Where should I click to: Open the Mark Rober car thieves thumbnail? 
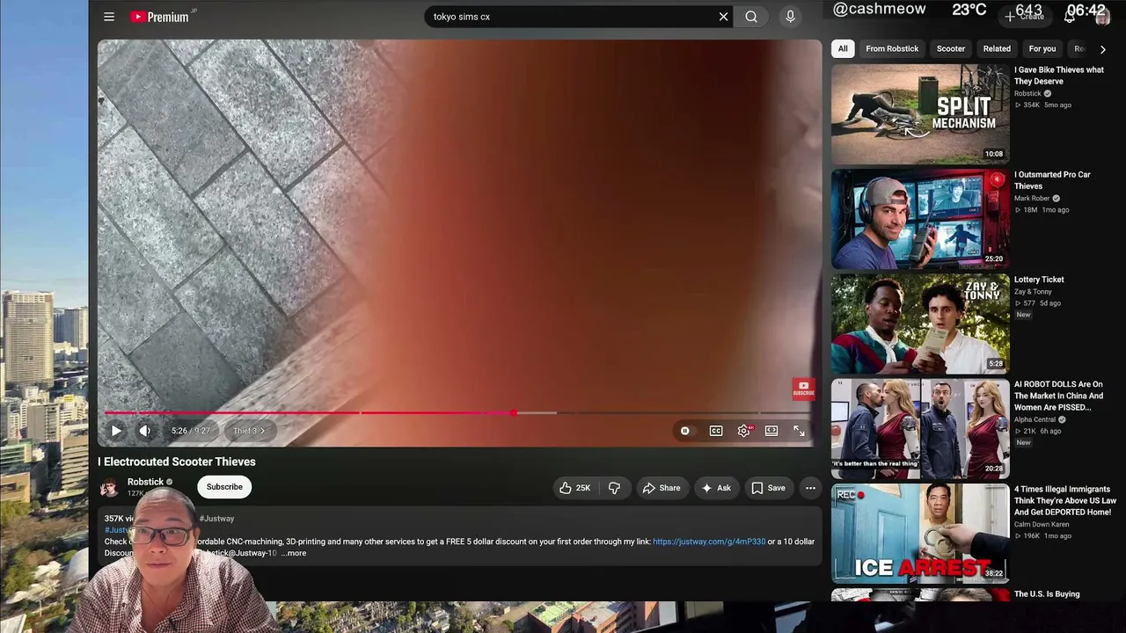click(x=920, y=219)
